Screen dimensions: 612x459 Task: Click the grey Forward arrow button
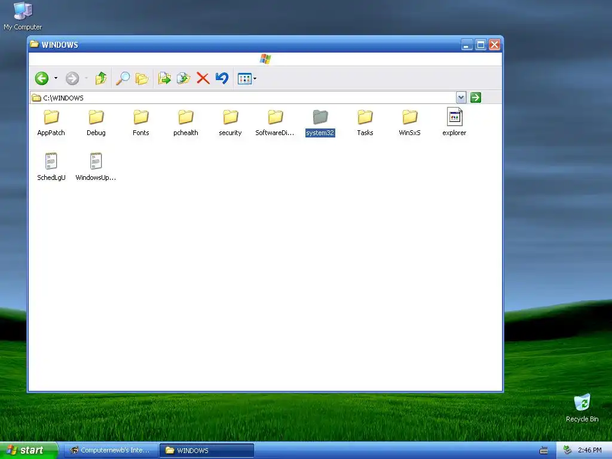[x=72, y=78]
